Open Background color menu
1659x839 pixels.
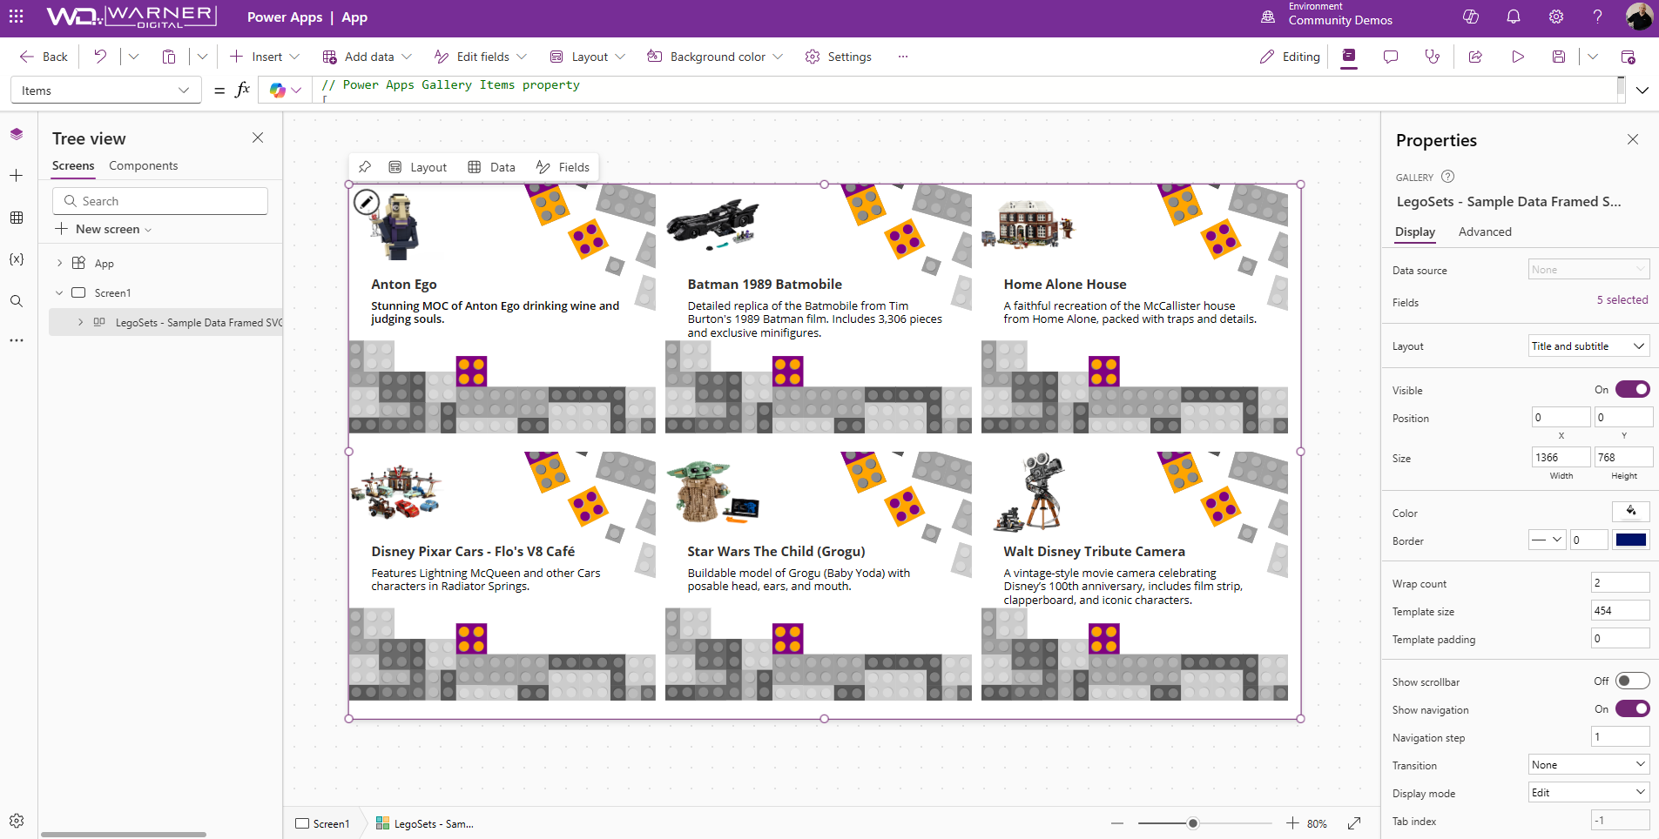coord(715,57)
